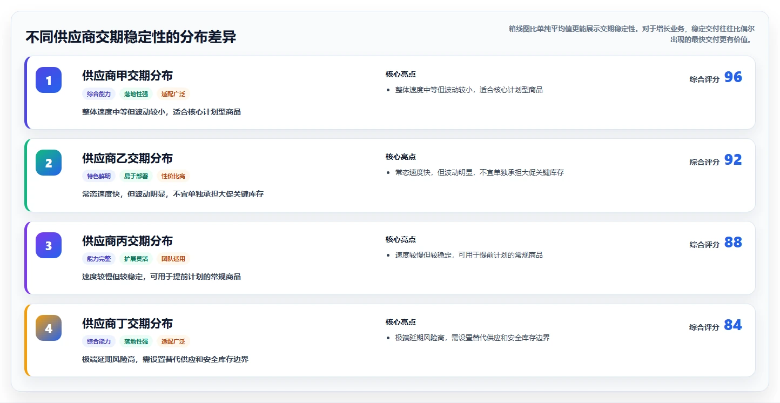Click bold summary 速度较慢但较稳定 below 供应商丙 tags
The height and width of the screenshot is (403, 780).
(162, 277)
